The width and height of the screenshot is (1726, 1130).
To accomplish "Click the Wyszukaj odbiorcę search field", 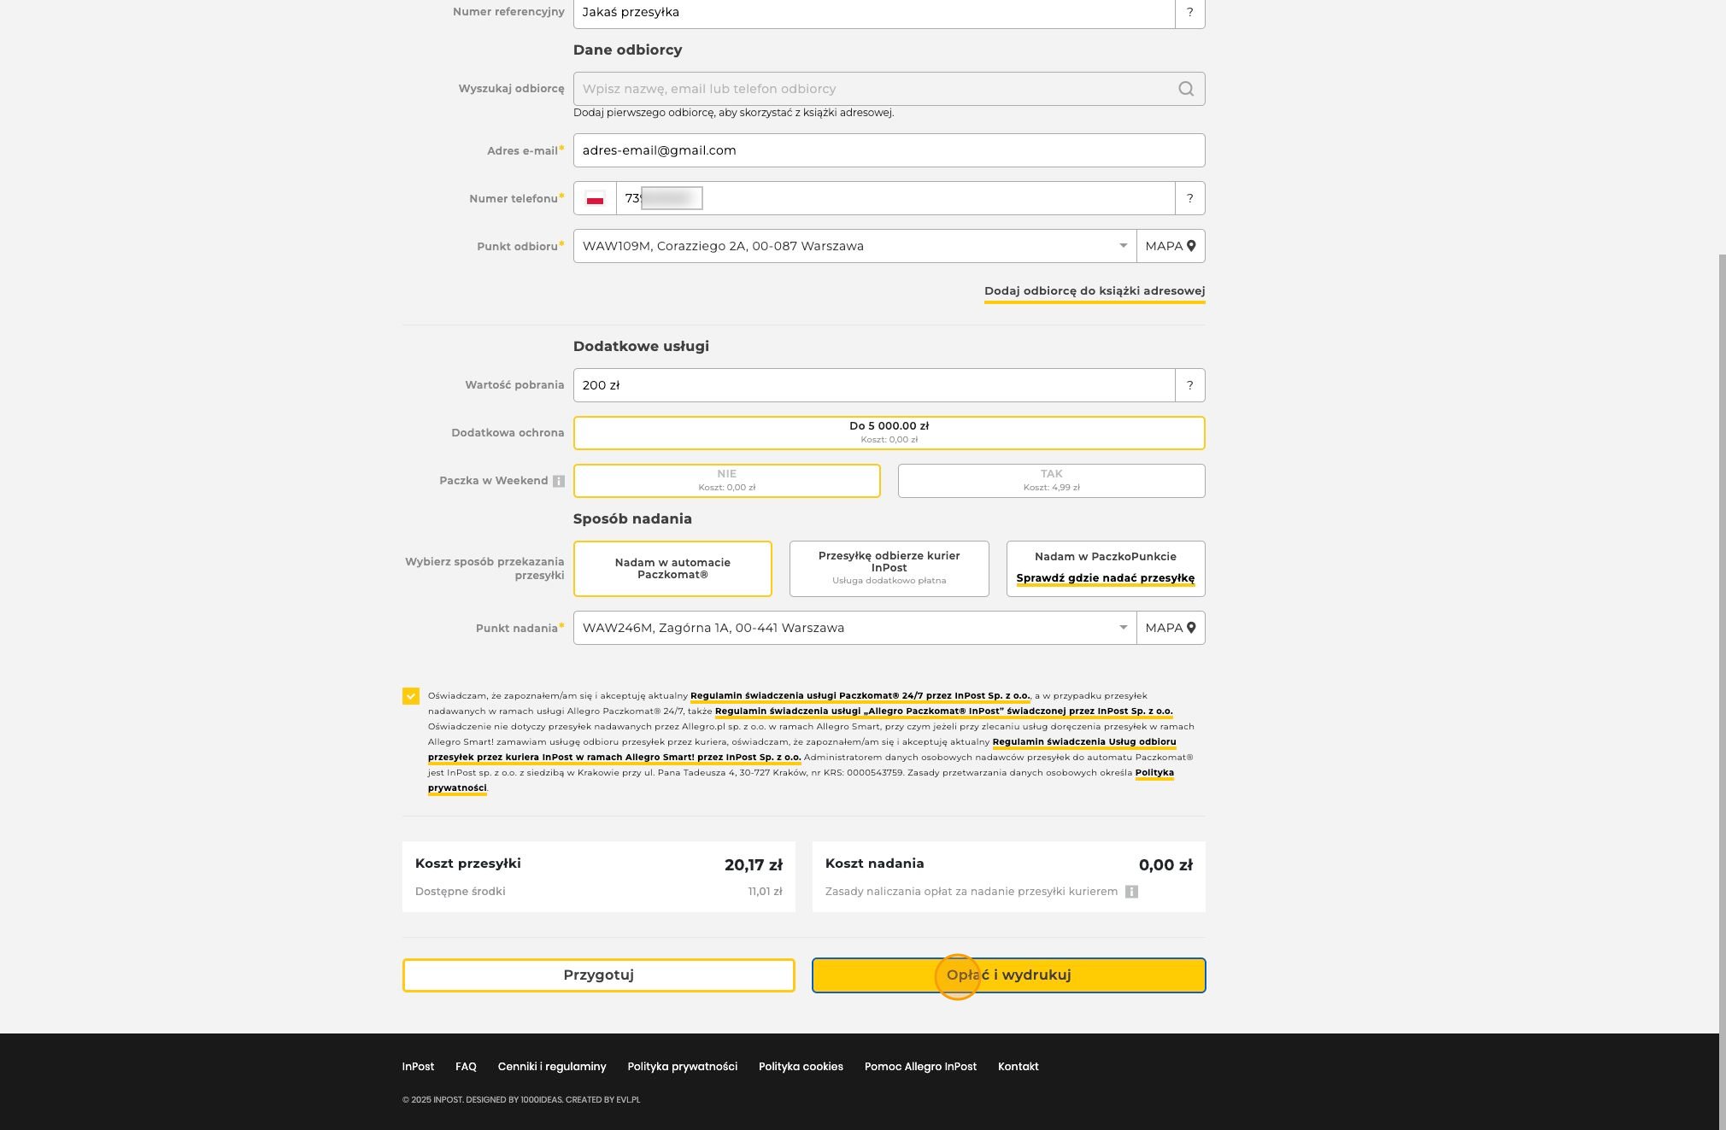I will pos(889,89).
